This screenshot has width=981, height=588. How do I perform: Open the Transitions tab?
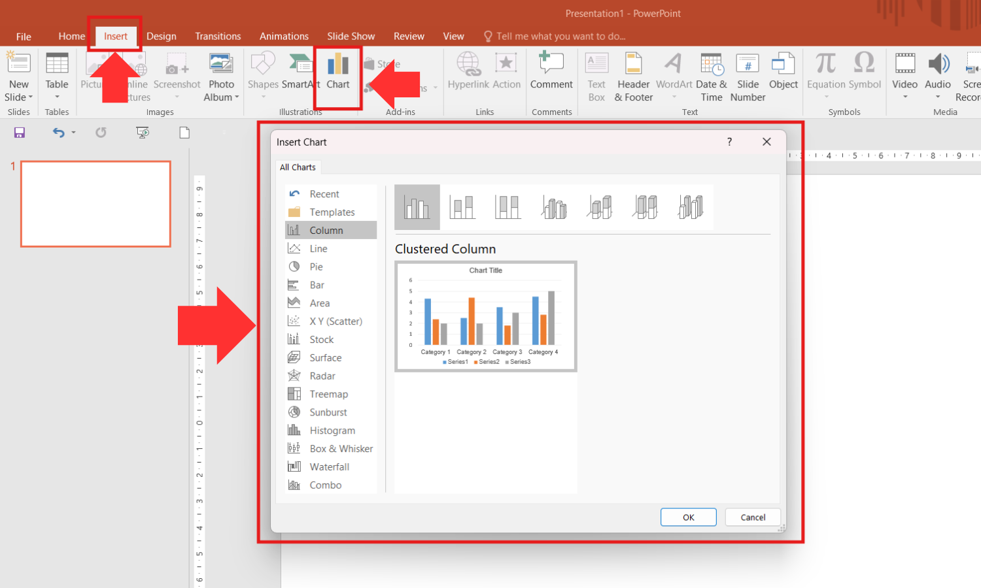tap(218, 37)
